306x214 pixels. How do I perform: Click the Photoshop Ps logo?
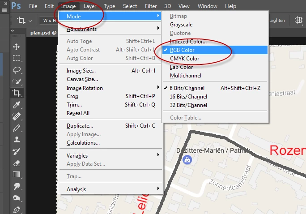(x=16, y=6)
